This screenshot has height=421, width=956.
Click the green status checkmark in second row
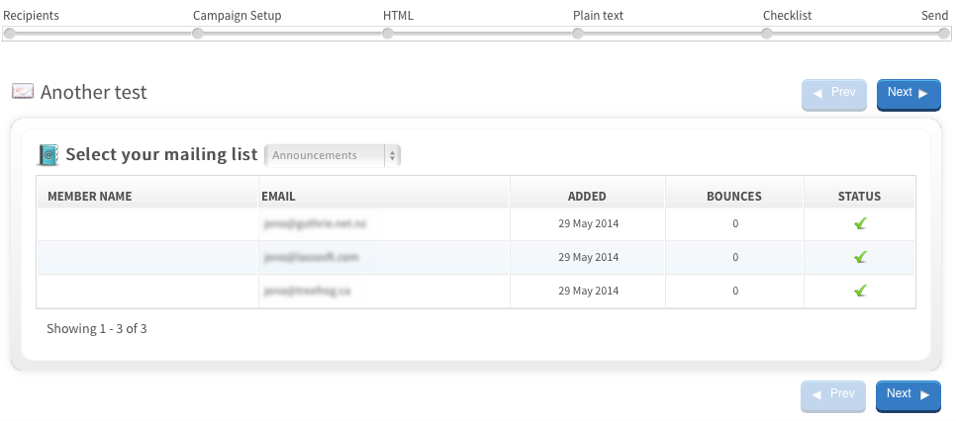pyautogui.click(x=860, y=257)
